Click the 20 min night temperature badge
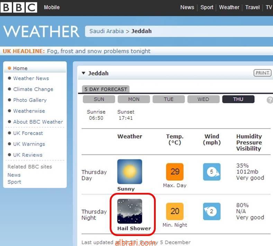Viewport: 273px width, 246px height. (x=175, y=211)
